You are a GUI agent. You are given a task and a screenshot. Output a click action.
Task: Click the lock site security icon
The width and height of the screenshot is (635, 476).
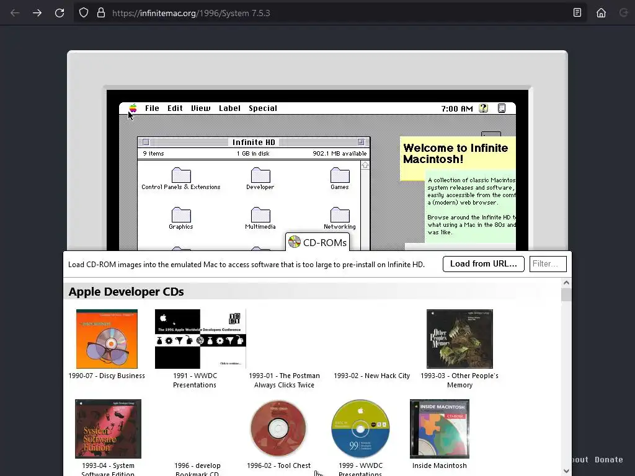click(101, 13)
